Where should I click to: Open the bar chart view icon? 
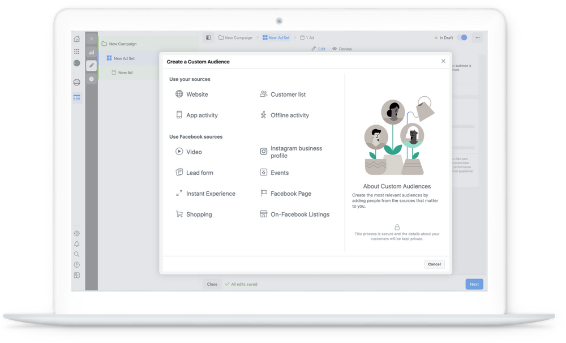(x=92, y=52)
